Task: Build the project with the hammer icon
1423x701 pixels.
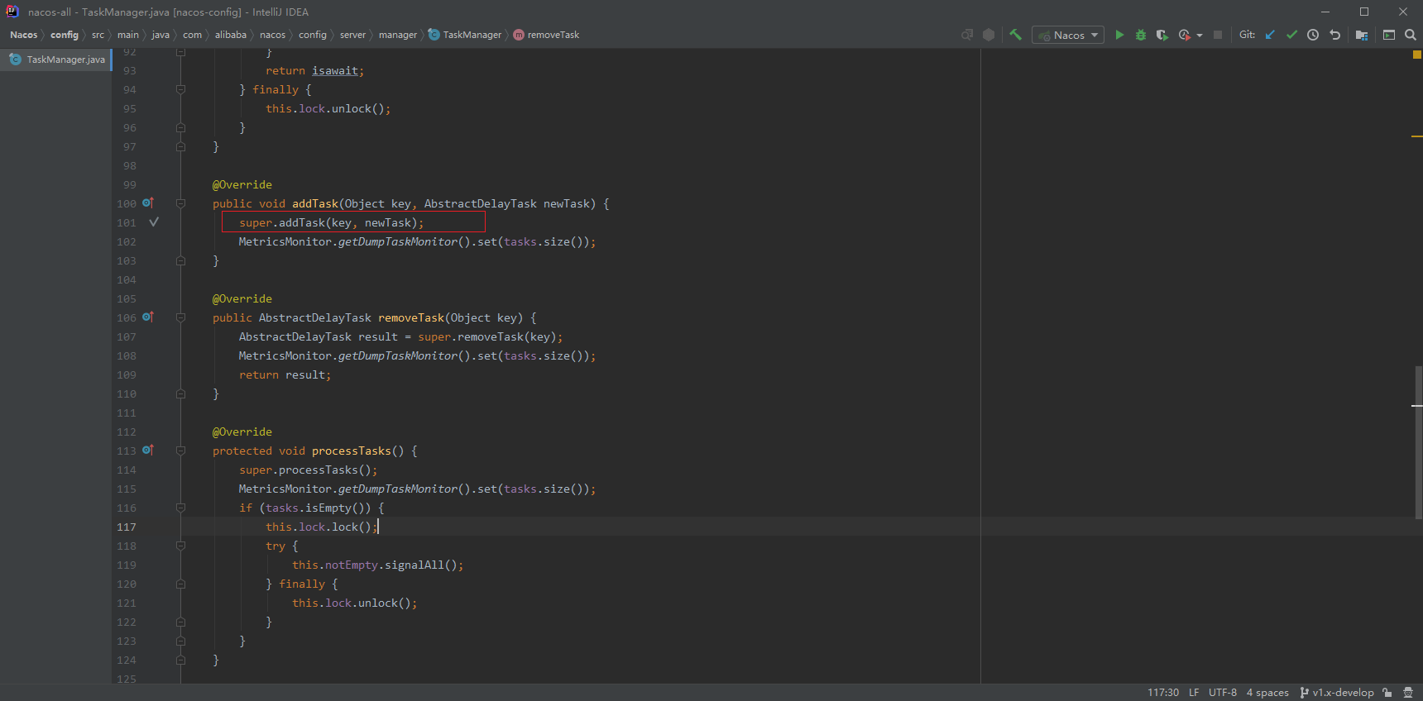Action: pyautogui.click(x=1015, y=35)
